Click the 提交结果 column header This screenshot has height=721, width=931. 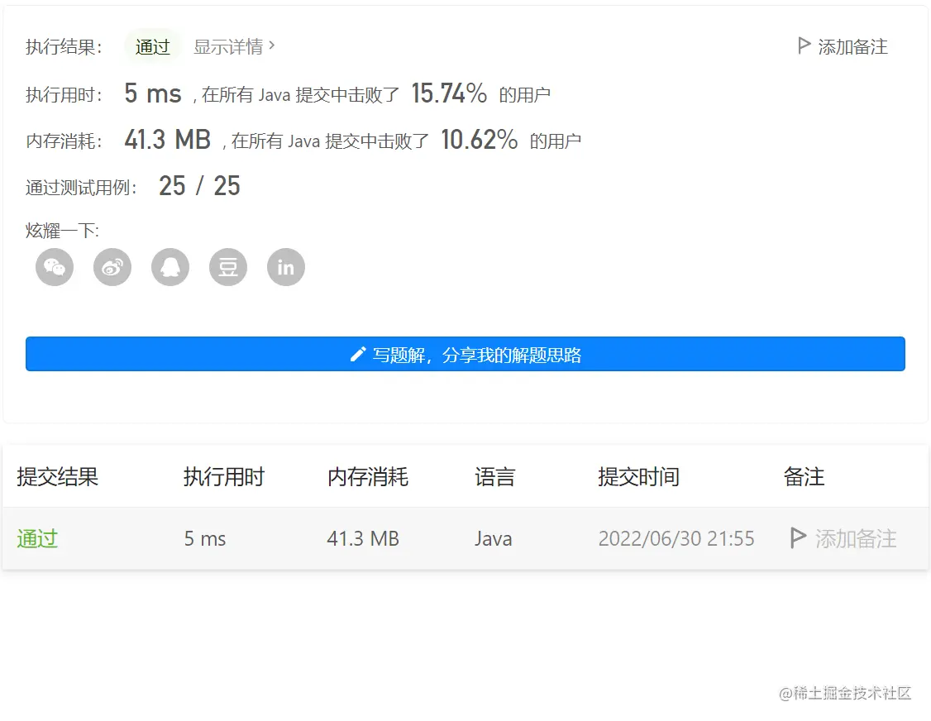[58, 477]
